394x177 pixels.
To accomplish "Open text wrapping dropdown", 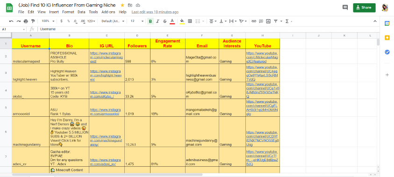I will pyautogui.click(x=233, y=21).
